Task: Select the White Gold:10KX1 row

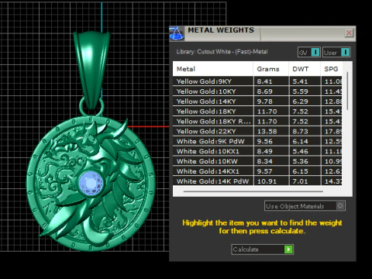Action: (x=257, y=151)
